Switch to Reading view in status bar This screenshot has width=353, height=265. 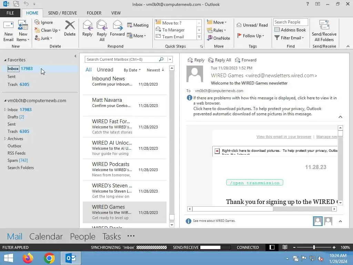pos(285,247)
